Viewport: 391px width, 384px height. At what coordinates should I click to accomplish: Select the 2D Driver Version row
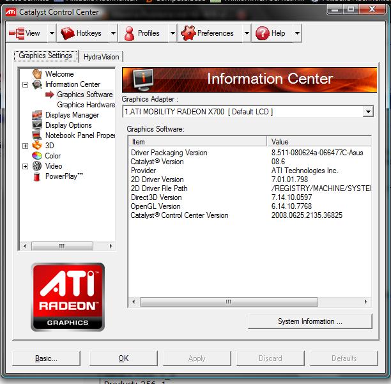pyautogui.click(x=250, y=180)
